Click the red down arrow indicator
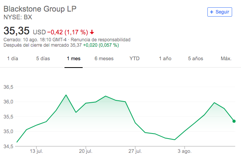Screen dimensions: 241x154 pos(92,32)
